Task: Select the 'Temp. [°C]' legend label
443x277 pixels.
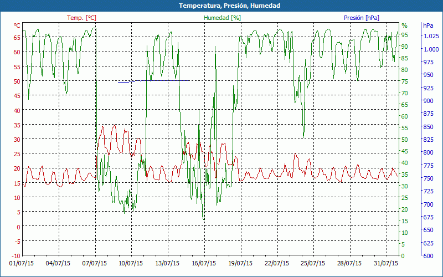Action: 81,18
